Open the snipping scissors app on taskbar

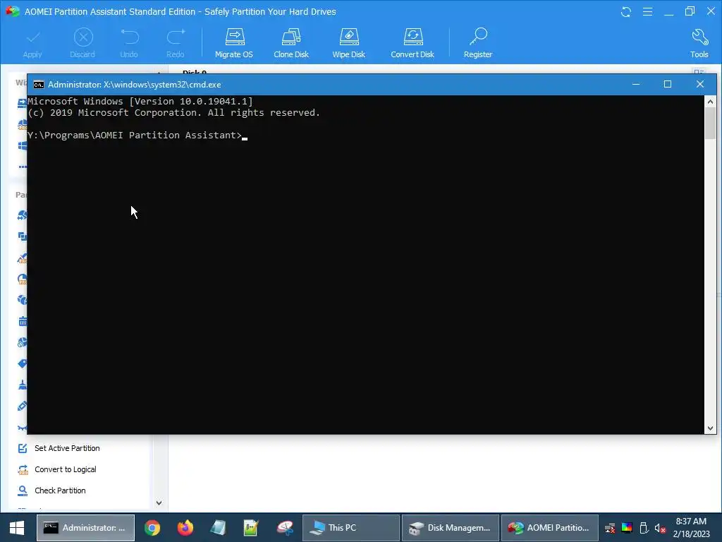285,528
